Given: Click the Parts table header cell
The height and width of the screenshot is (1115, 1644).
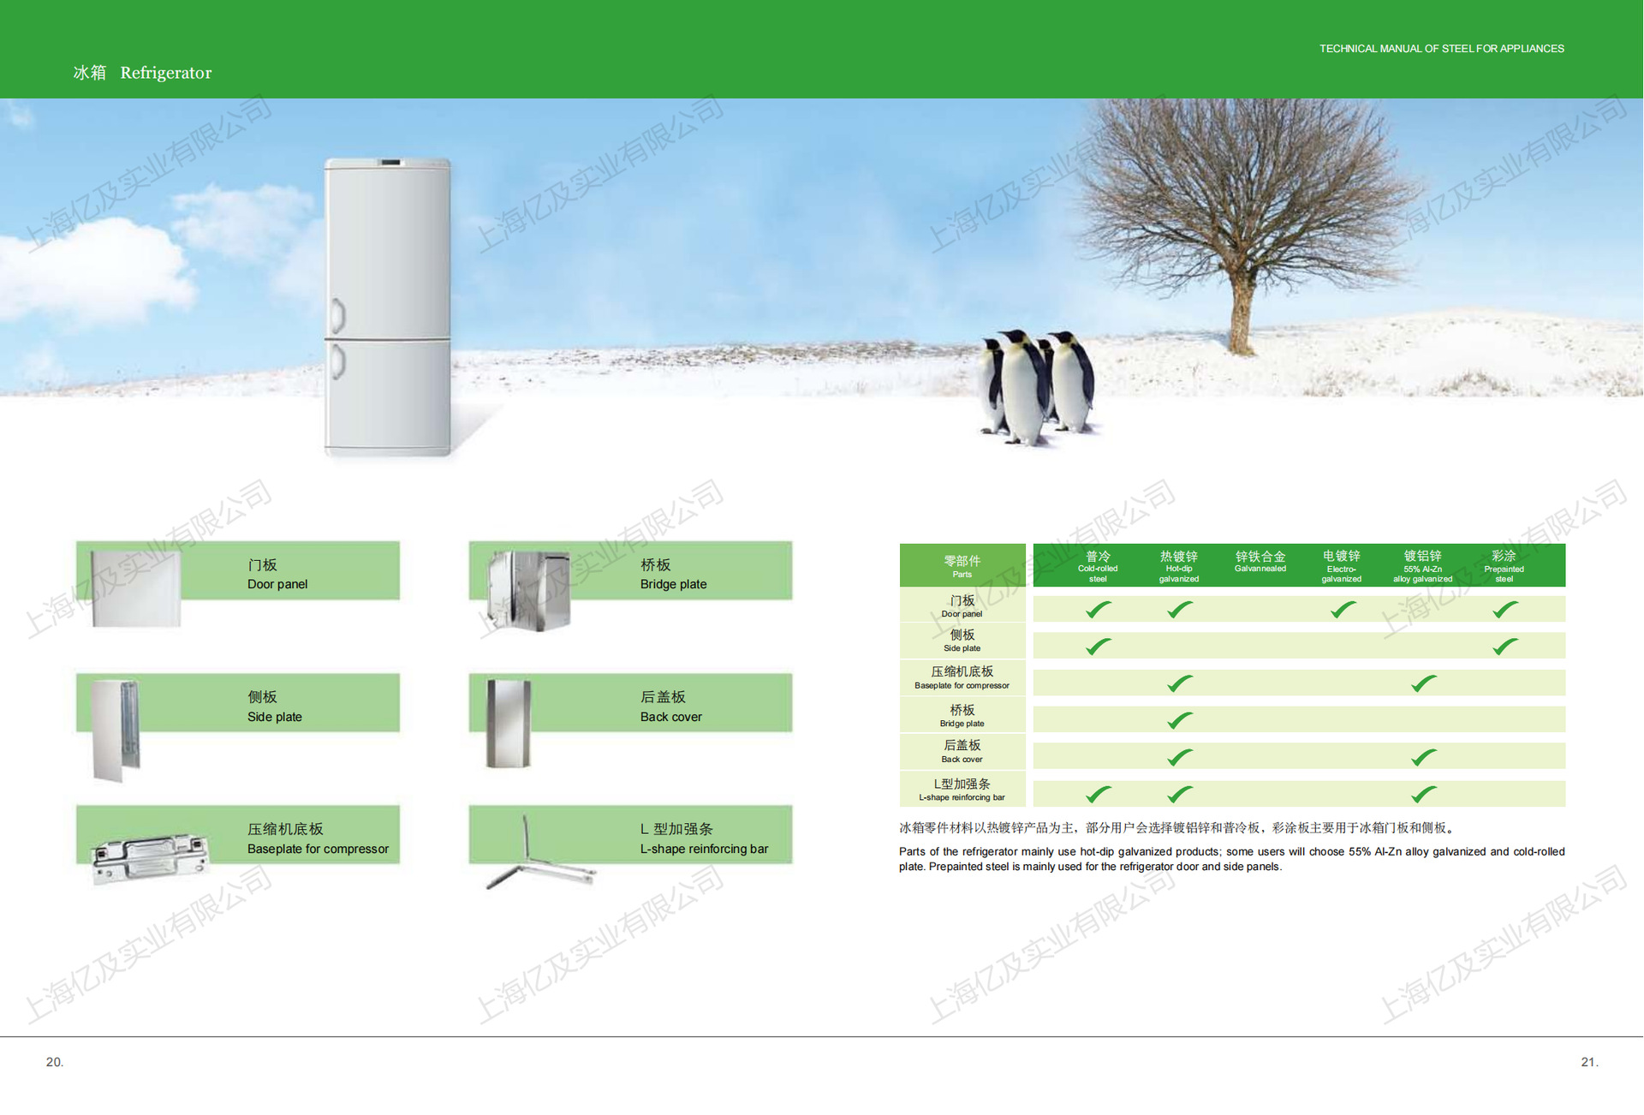Looking at the screenshot, I should [962, 565].
